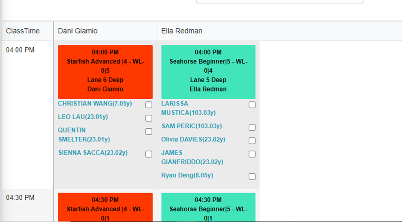Click the Ryan Deng name link
Viewport: 402px width, 222px height.
(187, 175)
